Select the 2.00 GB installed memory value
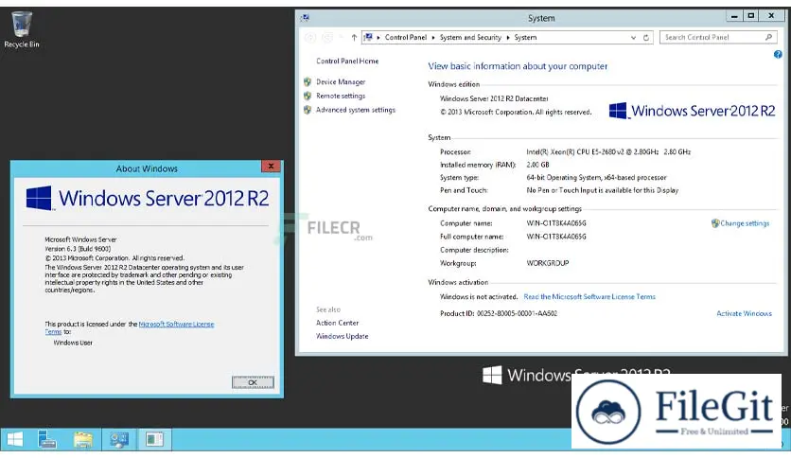791x458 pixels. click(x=537, y=165)
